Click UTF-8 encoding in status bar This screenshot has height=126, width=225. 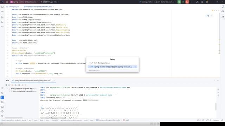click(x=208, y=120)
